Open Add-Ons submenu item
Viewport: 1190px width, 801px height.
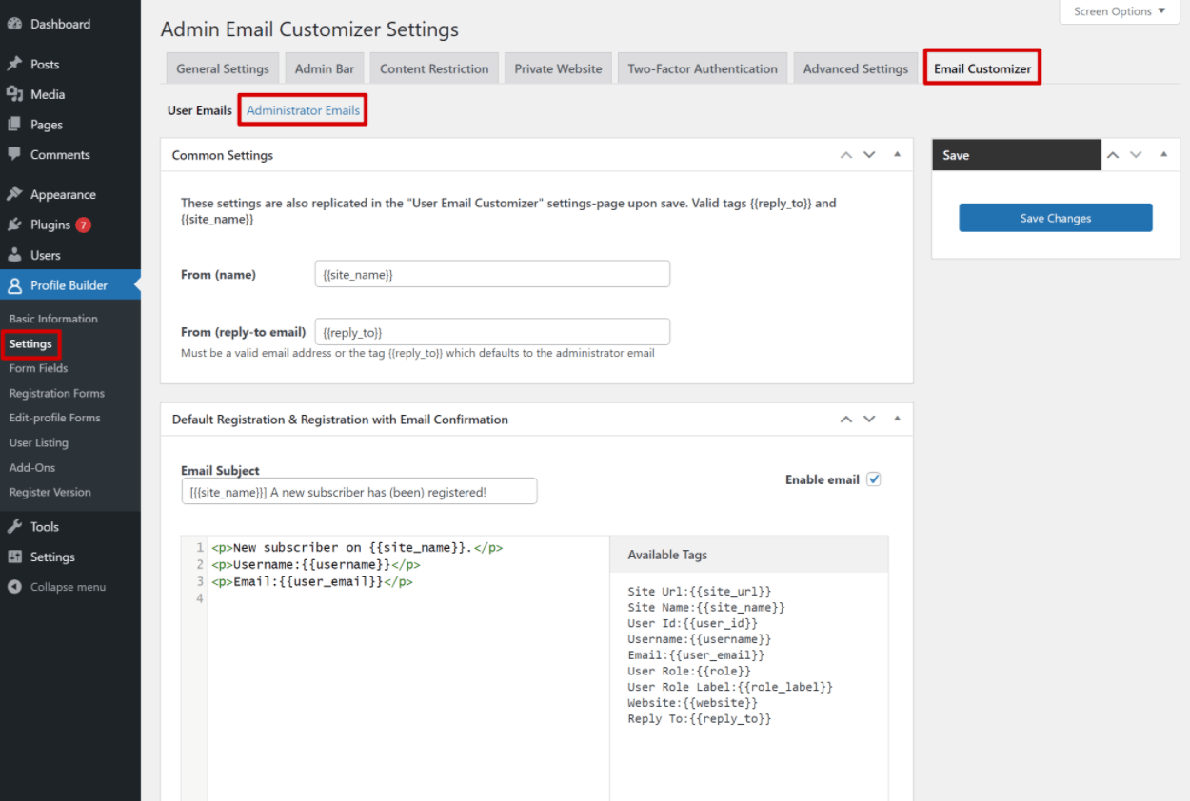tap(32, 467)
